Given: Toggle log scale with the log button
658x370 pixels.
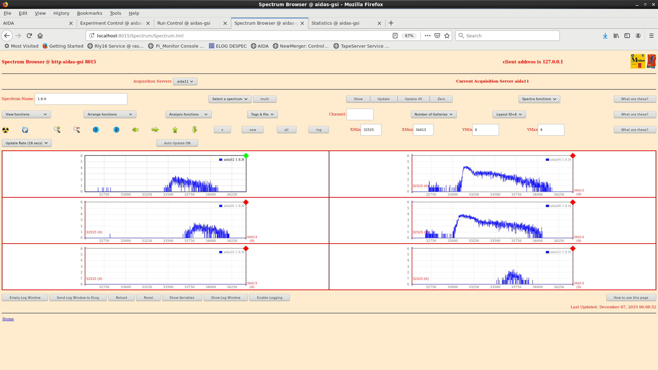Looking at the screenshot, I should [318, 130].
